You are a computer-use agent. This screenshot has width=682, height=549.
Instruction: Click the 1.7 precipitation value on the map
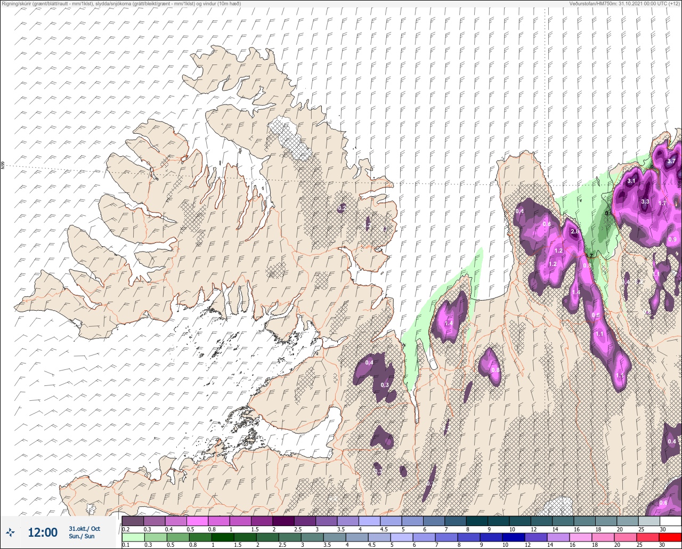point(662,203)
